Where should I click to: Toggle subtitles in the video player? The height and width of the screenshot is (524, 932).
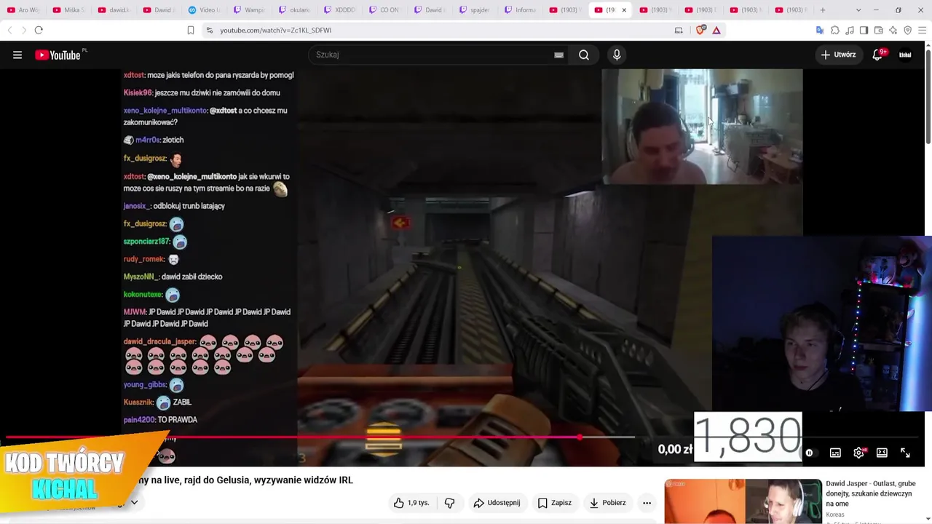point(835,453)
